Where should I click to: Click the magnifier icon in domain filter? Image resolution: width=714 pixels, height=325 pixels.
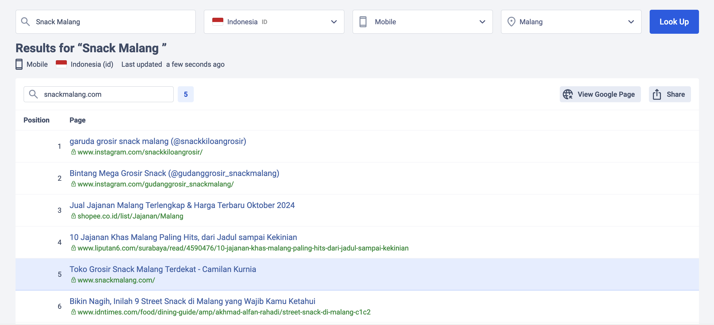33,94
